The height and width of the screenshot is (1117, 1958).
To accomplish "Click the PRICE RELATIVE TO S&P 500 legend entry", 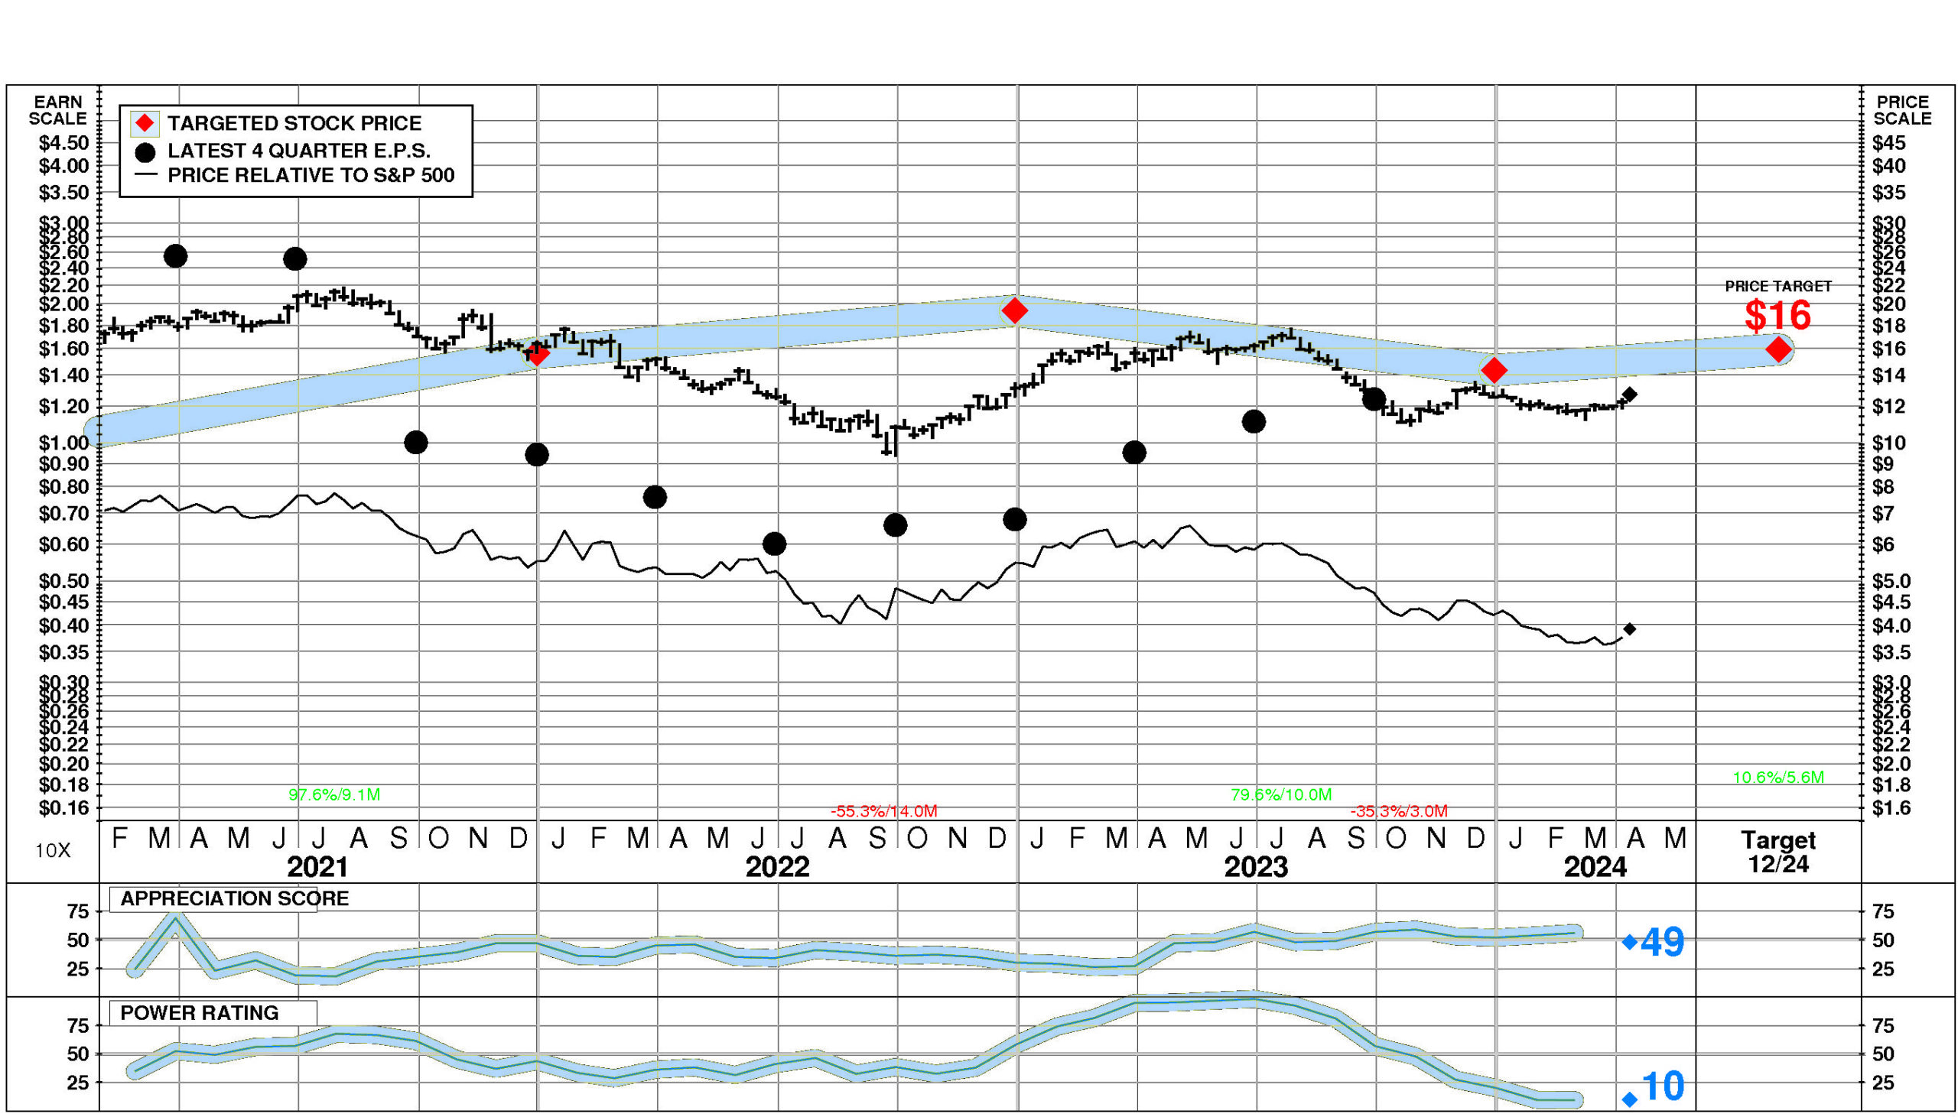I will coord(311,175).
